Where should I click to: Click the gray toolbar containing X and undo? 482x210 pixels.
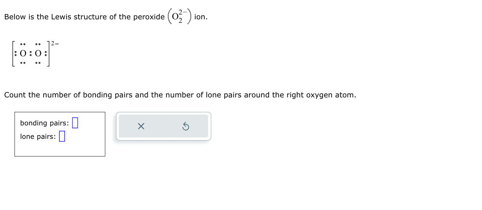[x=163, y=126]
